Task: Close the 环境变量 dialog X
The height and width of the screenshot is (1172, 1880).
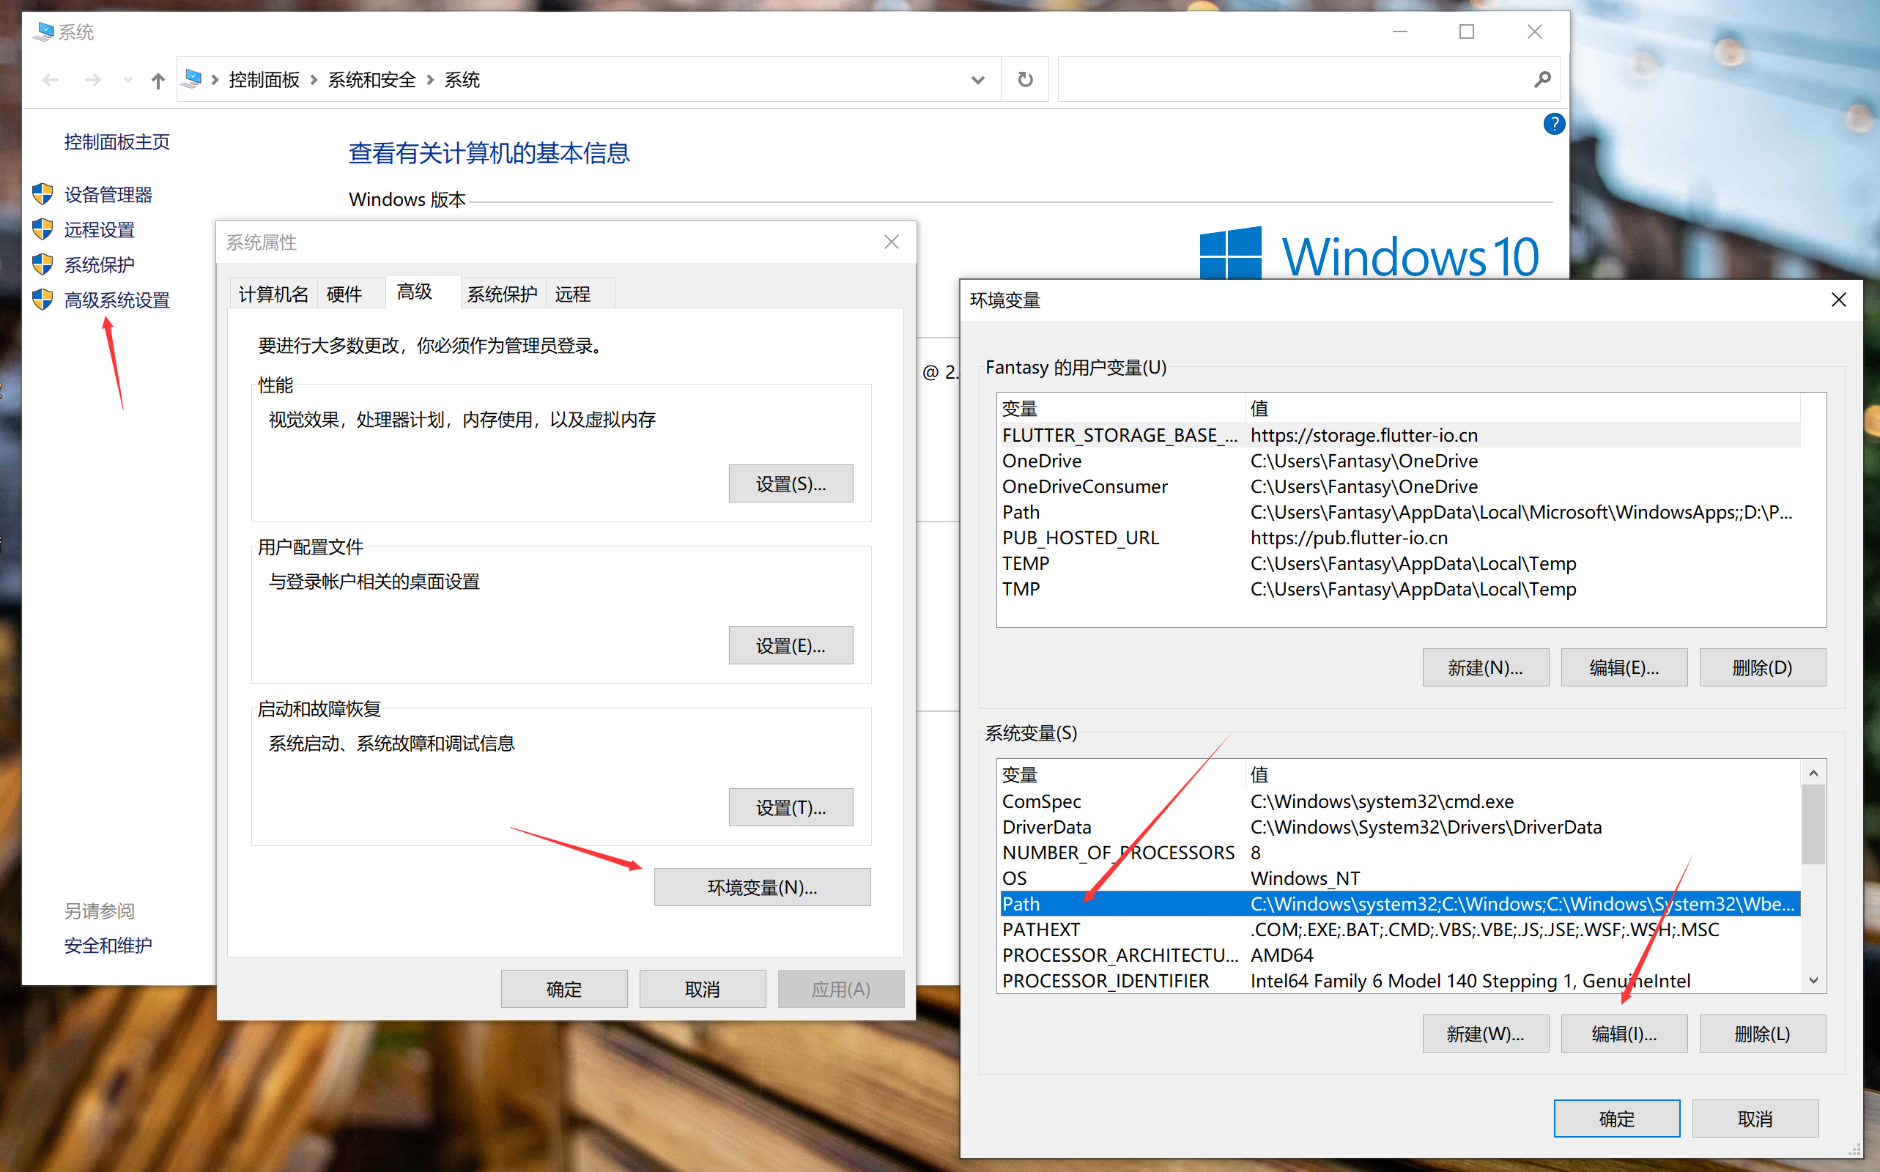Action: click(1838, 300)
